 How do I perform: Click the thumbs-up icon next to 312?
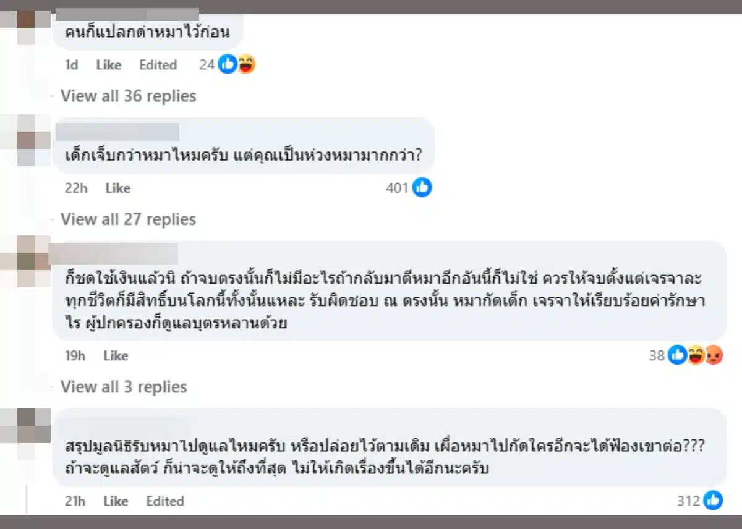click(713, 501)
